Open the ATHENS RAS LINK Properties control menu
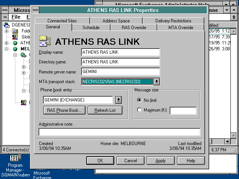239x179 pixels. coord(35,10)
